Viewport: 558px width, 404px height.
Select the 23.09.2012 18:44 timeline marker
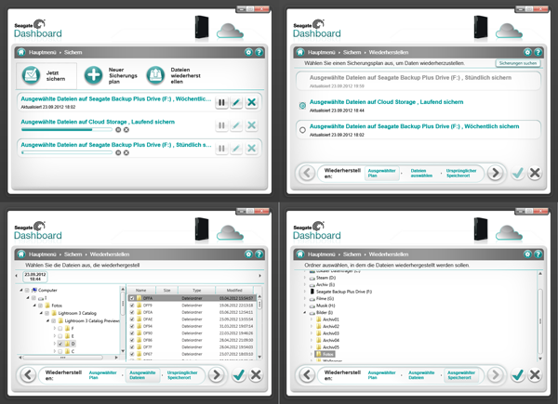(35, 277)
